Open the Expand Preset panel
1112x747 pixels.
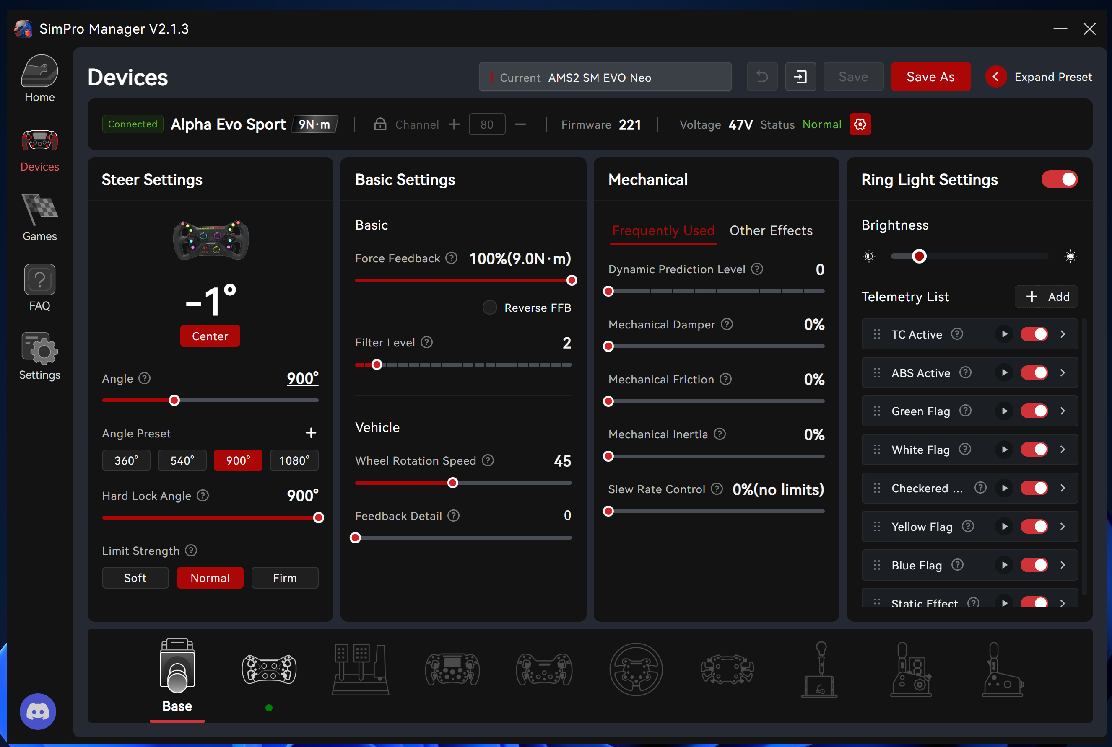coord(1039,77)
